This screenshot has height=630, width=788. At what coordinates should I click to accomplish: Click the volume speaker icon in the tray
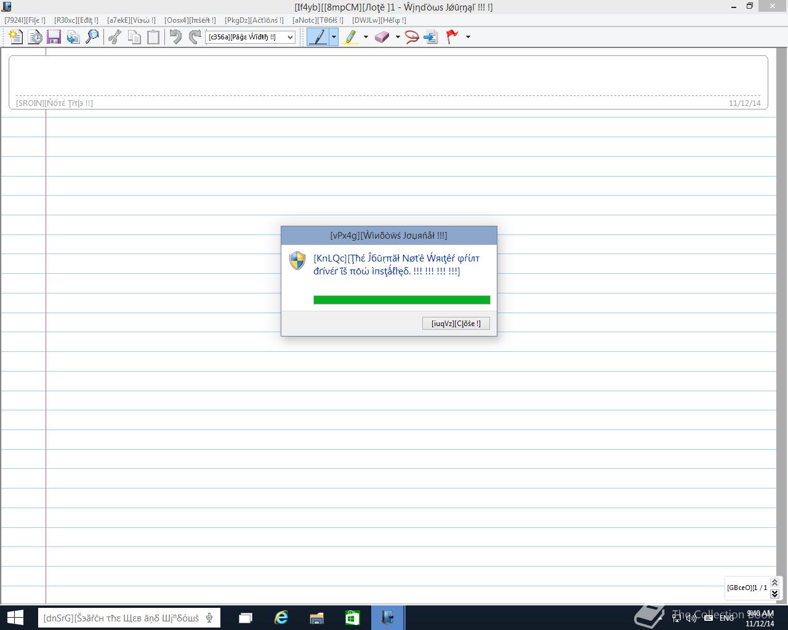coord(692,618)
